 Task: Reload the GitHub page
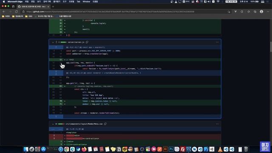[17, 11]
